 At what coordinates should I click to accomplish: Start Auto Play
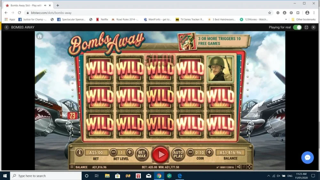click(x=178, y=154)
